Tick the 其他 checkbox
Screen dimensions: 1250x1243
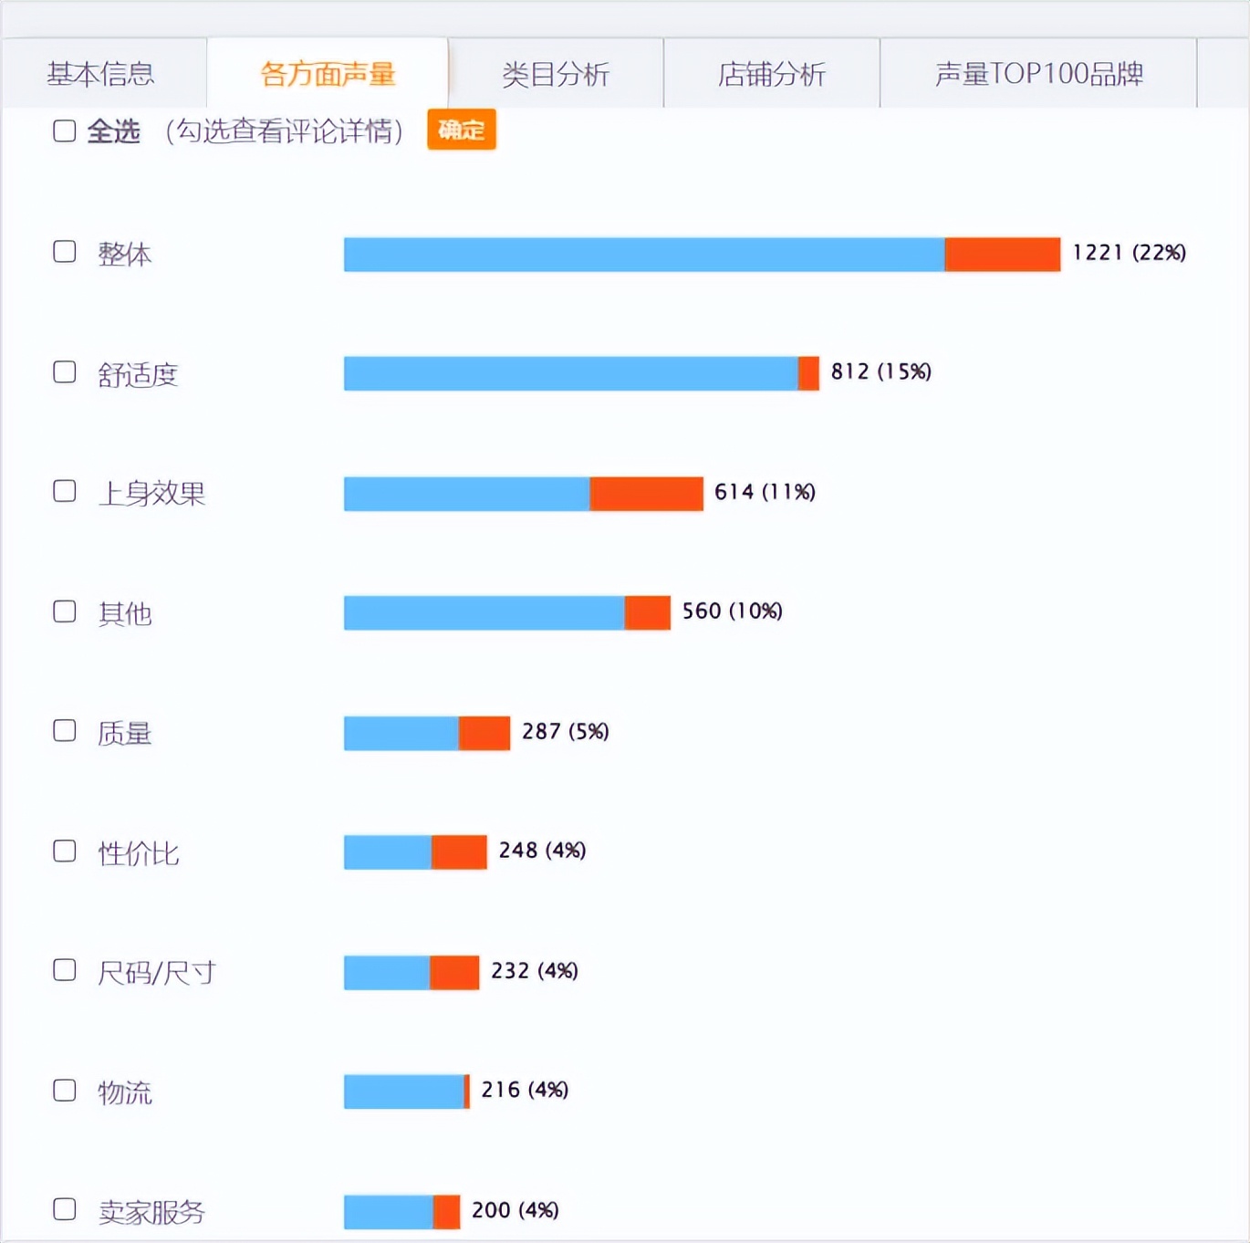[x=64, y=612]
